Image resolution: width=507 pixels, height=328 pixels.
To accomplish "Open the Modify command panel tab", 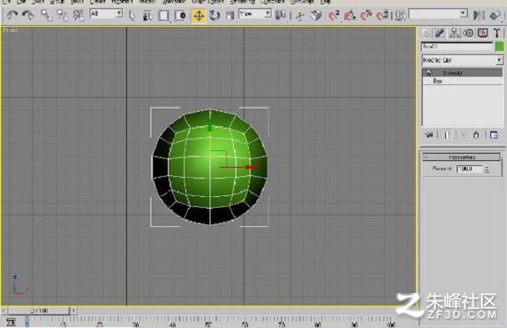I will 439,33.
